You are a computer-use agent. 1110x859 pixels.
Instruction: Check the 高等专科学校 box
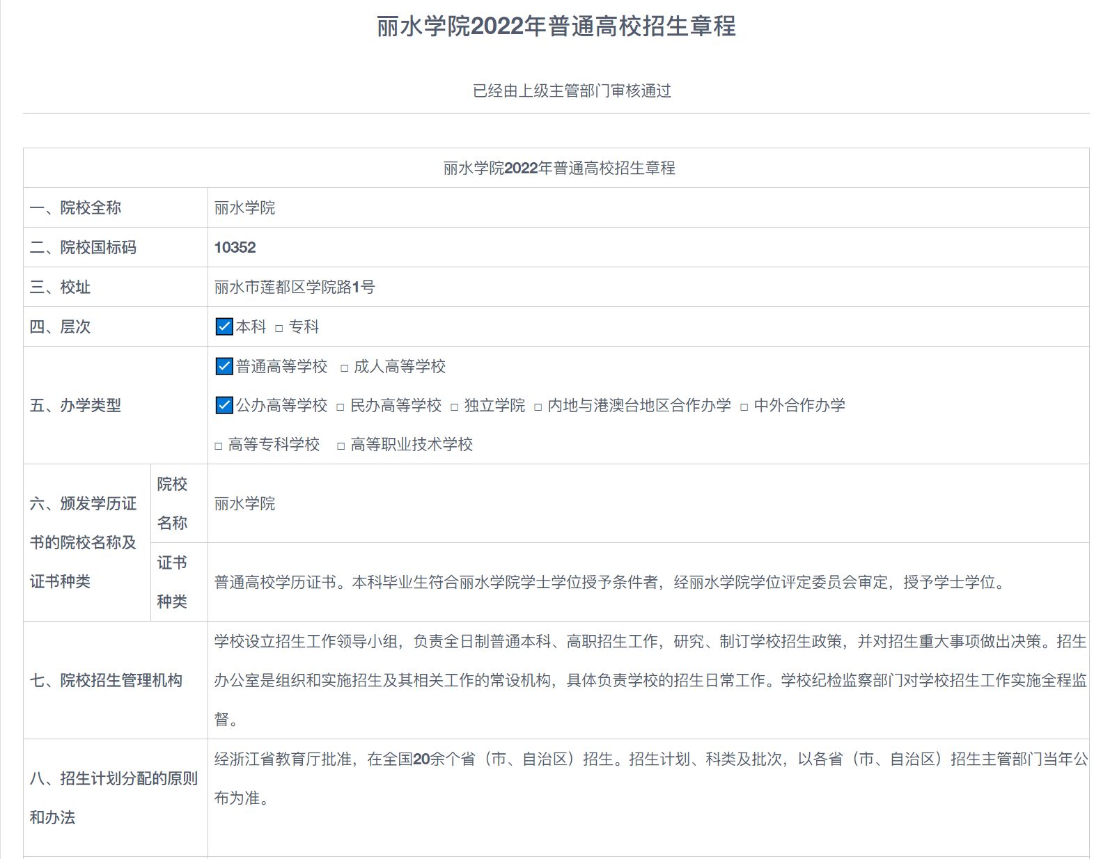(219, 446)
